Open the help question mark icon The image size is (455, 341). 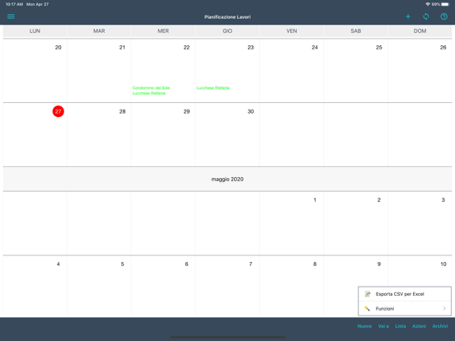tap(444, 16)
